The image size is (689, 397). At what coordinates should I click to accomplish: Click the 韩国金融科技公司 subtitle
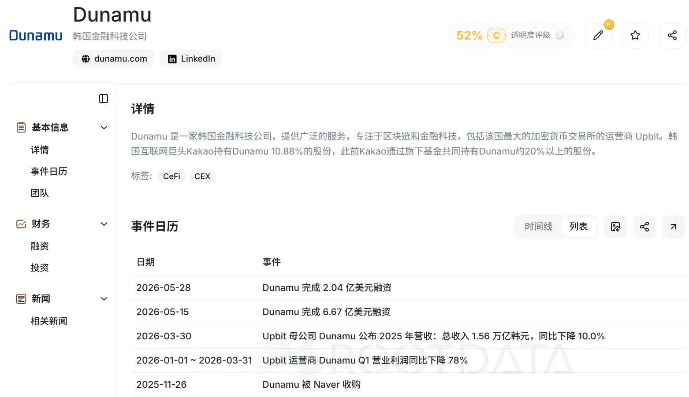click(110, 36)
